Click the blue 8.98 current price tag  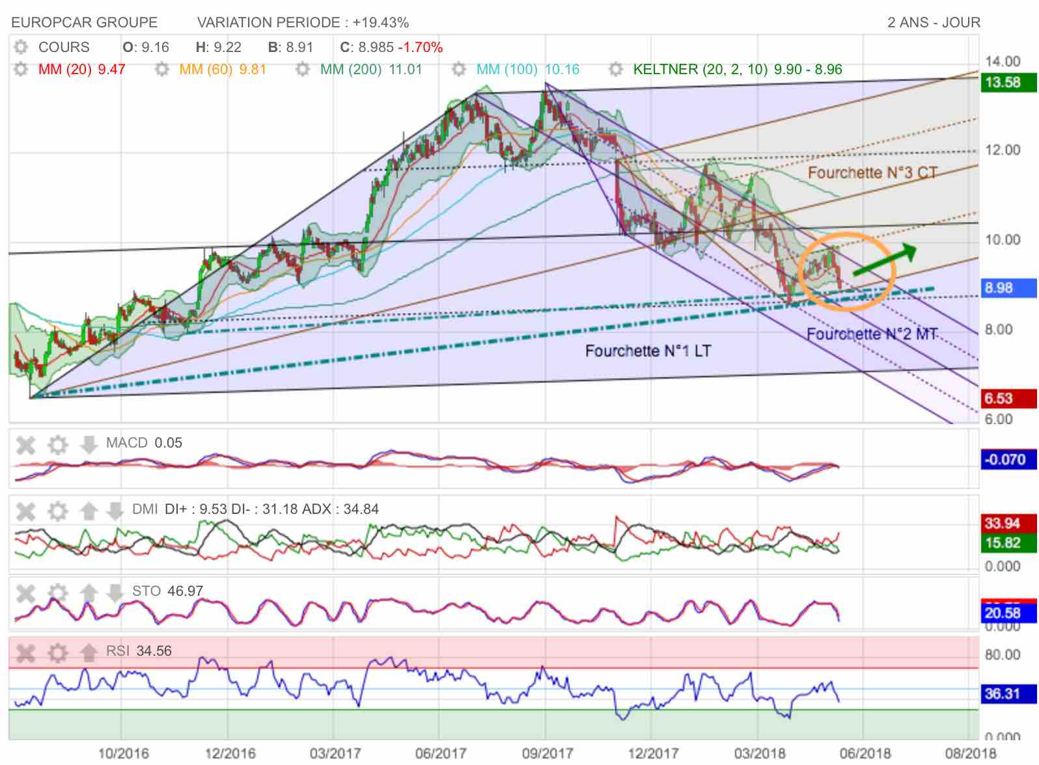click(1008, 288)
